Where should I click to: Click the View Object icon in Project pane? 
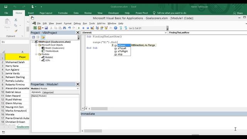(x=38, y=37)
